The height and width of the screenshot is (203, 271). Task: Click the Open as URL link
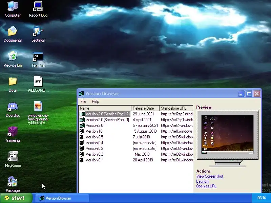[x=206, y=186]
